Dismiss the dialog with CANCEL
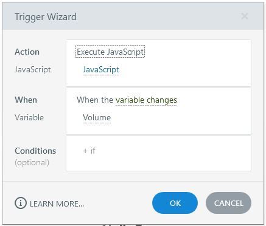 pos(228,203)
